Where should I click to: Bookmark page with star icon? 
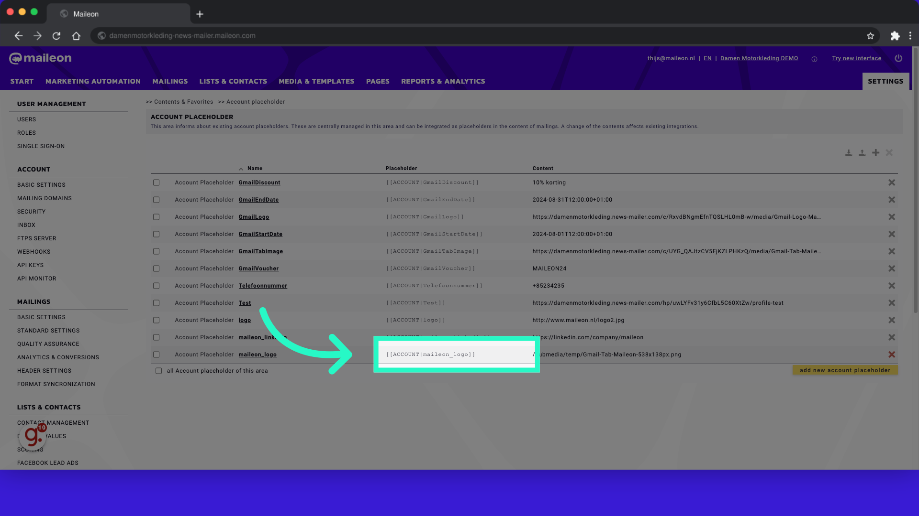point(870,36)
